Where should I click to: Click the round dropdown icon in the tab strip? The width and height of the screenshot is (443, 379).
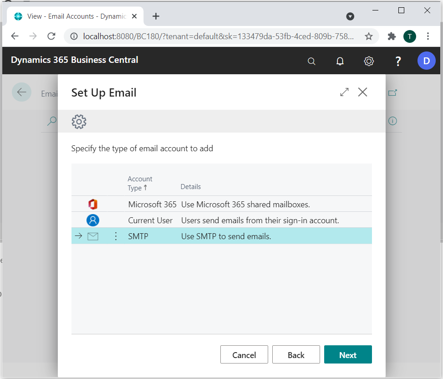350,16
